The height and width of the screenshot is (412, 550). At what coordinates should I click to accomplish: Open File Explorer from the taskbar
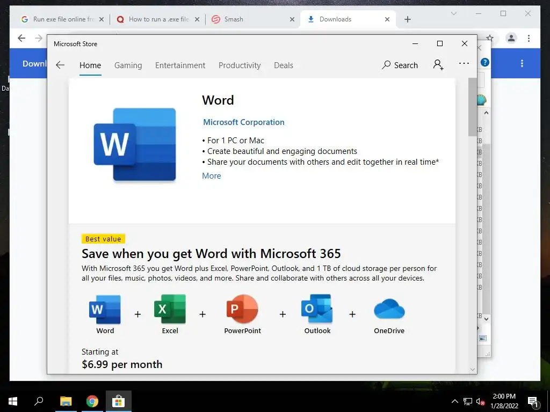coord(66,401)
